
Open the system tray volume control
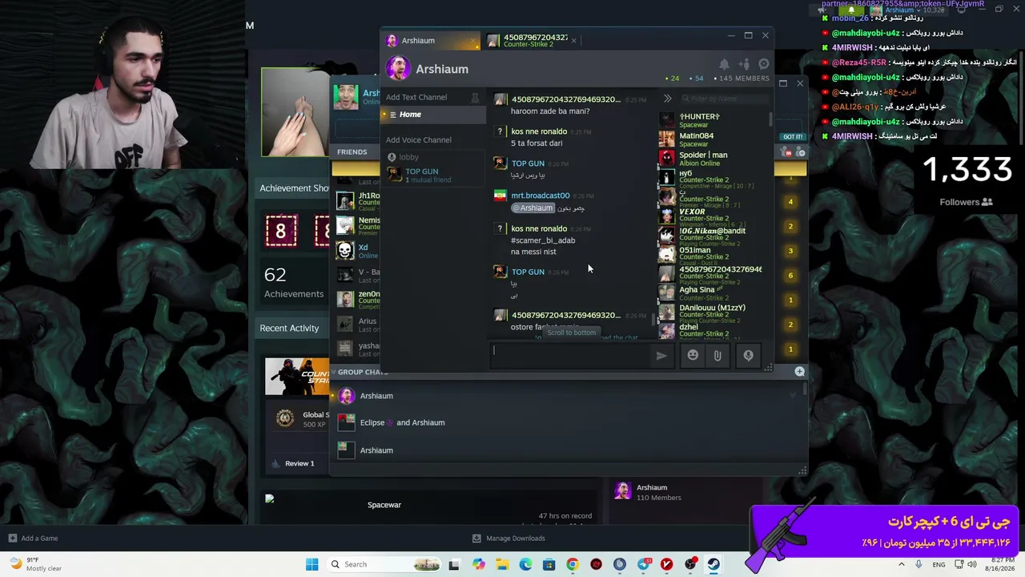[x=972, y=564]
